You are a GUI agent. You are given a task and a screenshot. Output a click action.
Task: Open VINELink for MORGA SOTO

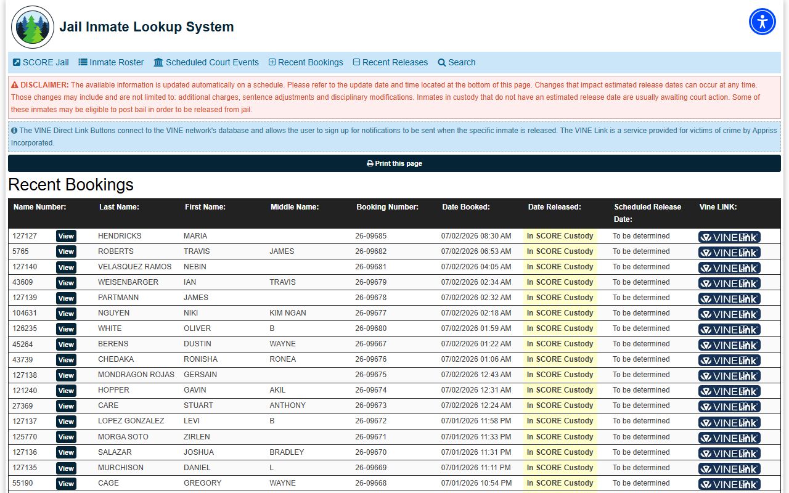tap(729, 438)
